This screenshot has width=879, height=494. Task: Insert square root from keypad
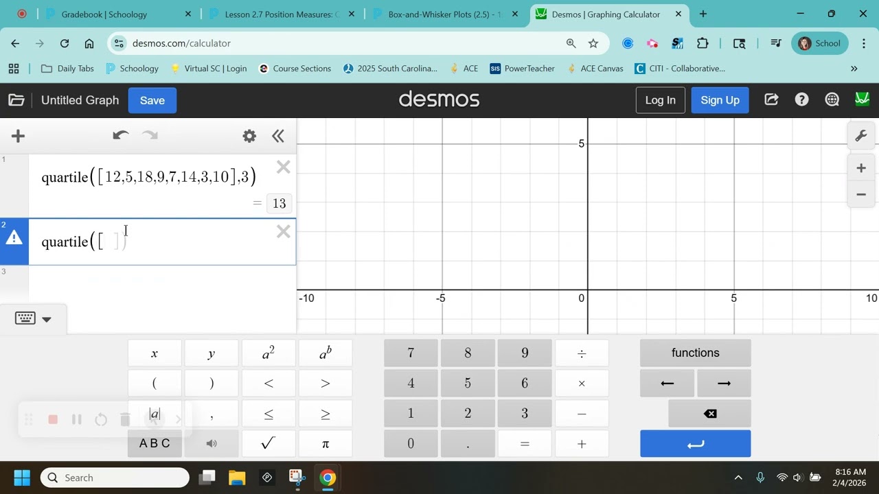point(269,443)
